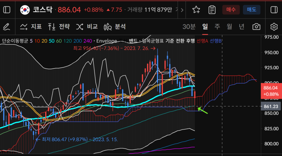
Task: Add KOSDAQ to favorites star icon
Action: pyautogui.click(x=196, y=10)
